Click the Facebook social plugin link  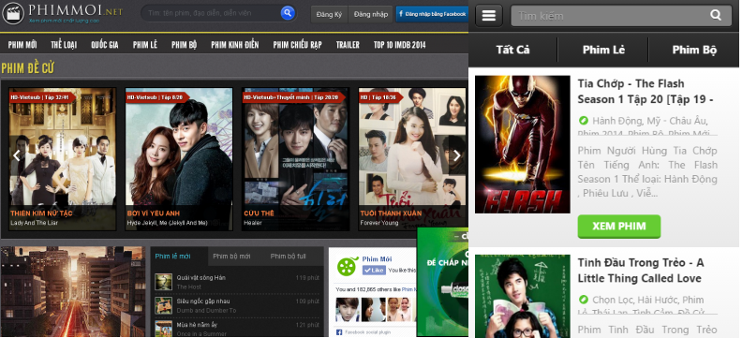[367, 332]
